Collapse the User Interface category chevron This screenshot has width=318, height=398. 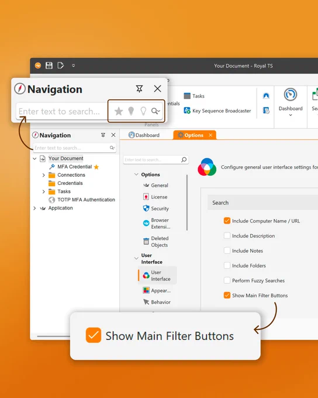pos(136,258)
